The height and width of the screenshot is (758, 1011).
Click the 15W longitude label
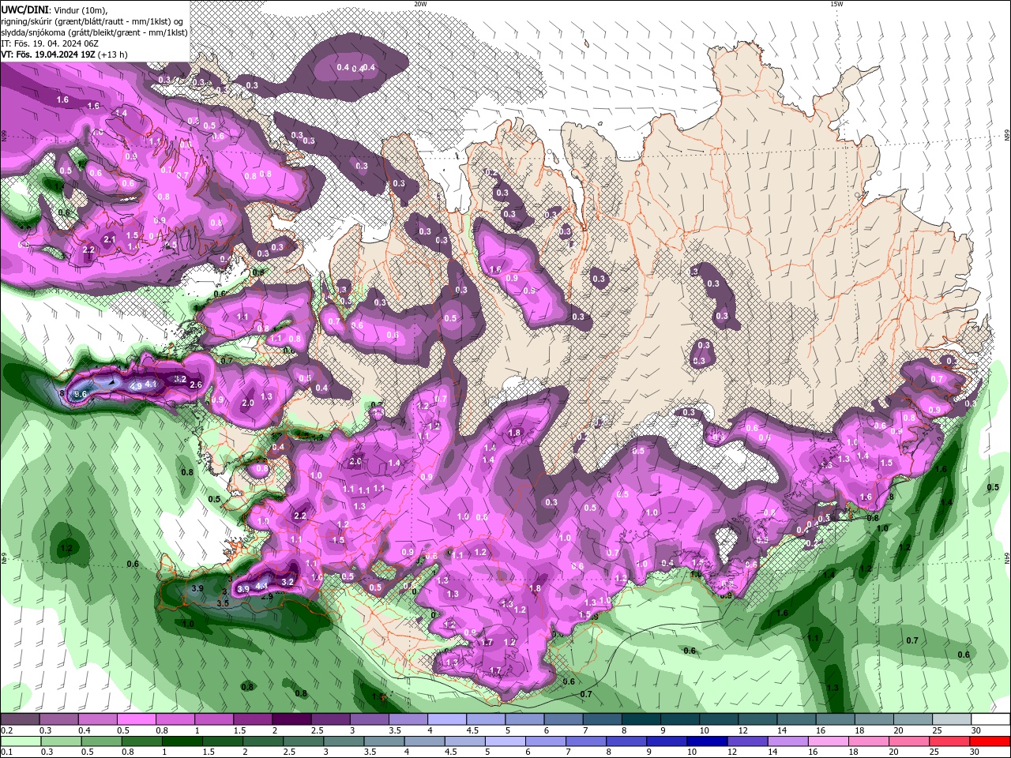click(x=836, y=4)
